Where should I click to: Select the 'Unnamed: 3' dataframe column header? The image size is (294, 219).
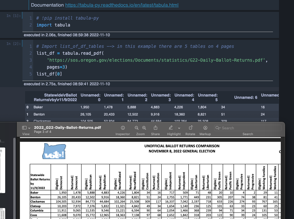pos(161,97)
